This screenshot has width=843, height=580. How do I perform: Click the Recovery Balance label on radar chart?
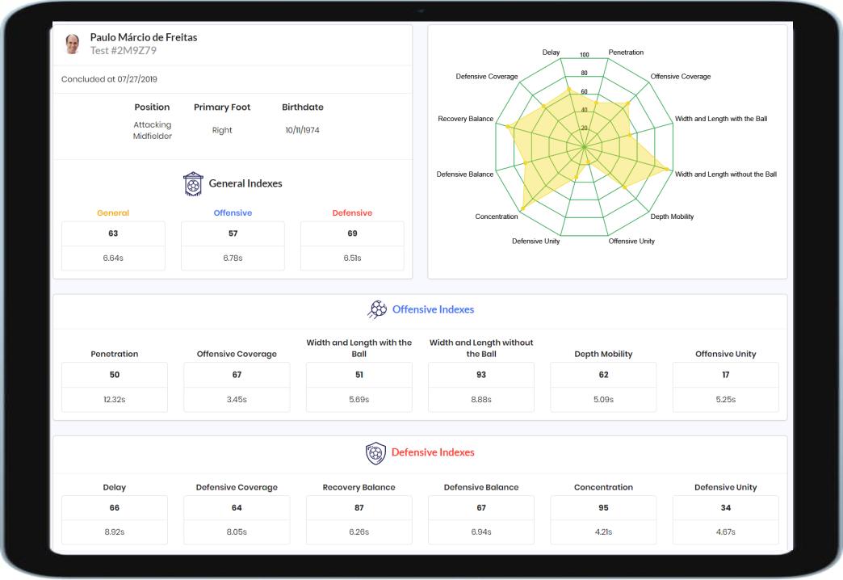click(465, 119)
